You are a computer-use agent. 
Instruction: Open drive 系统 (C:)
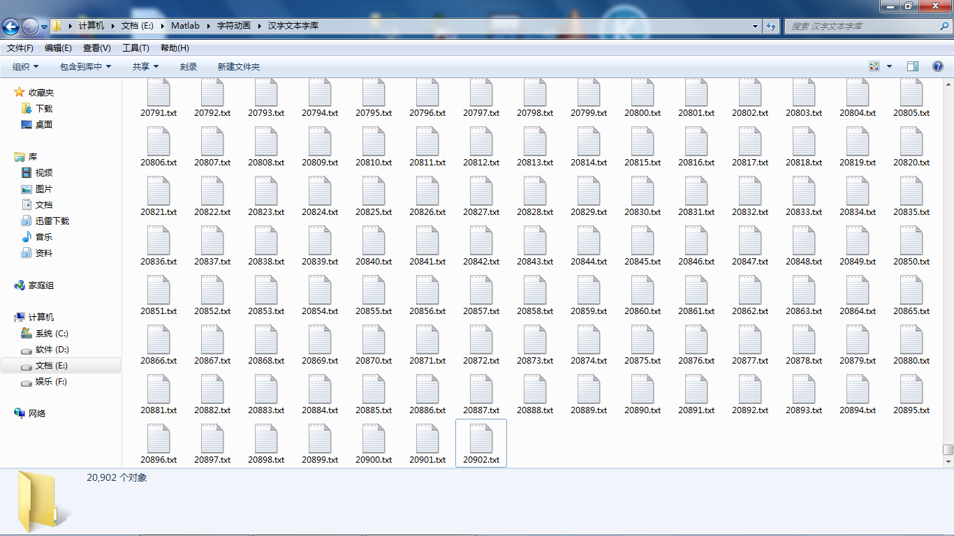(52, 333)
